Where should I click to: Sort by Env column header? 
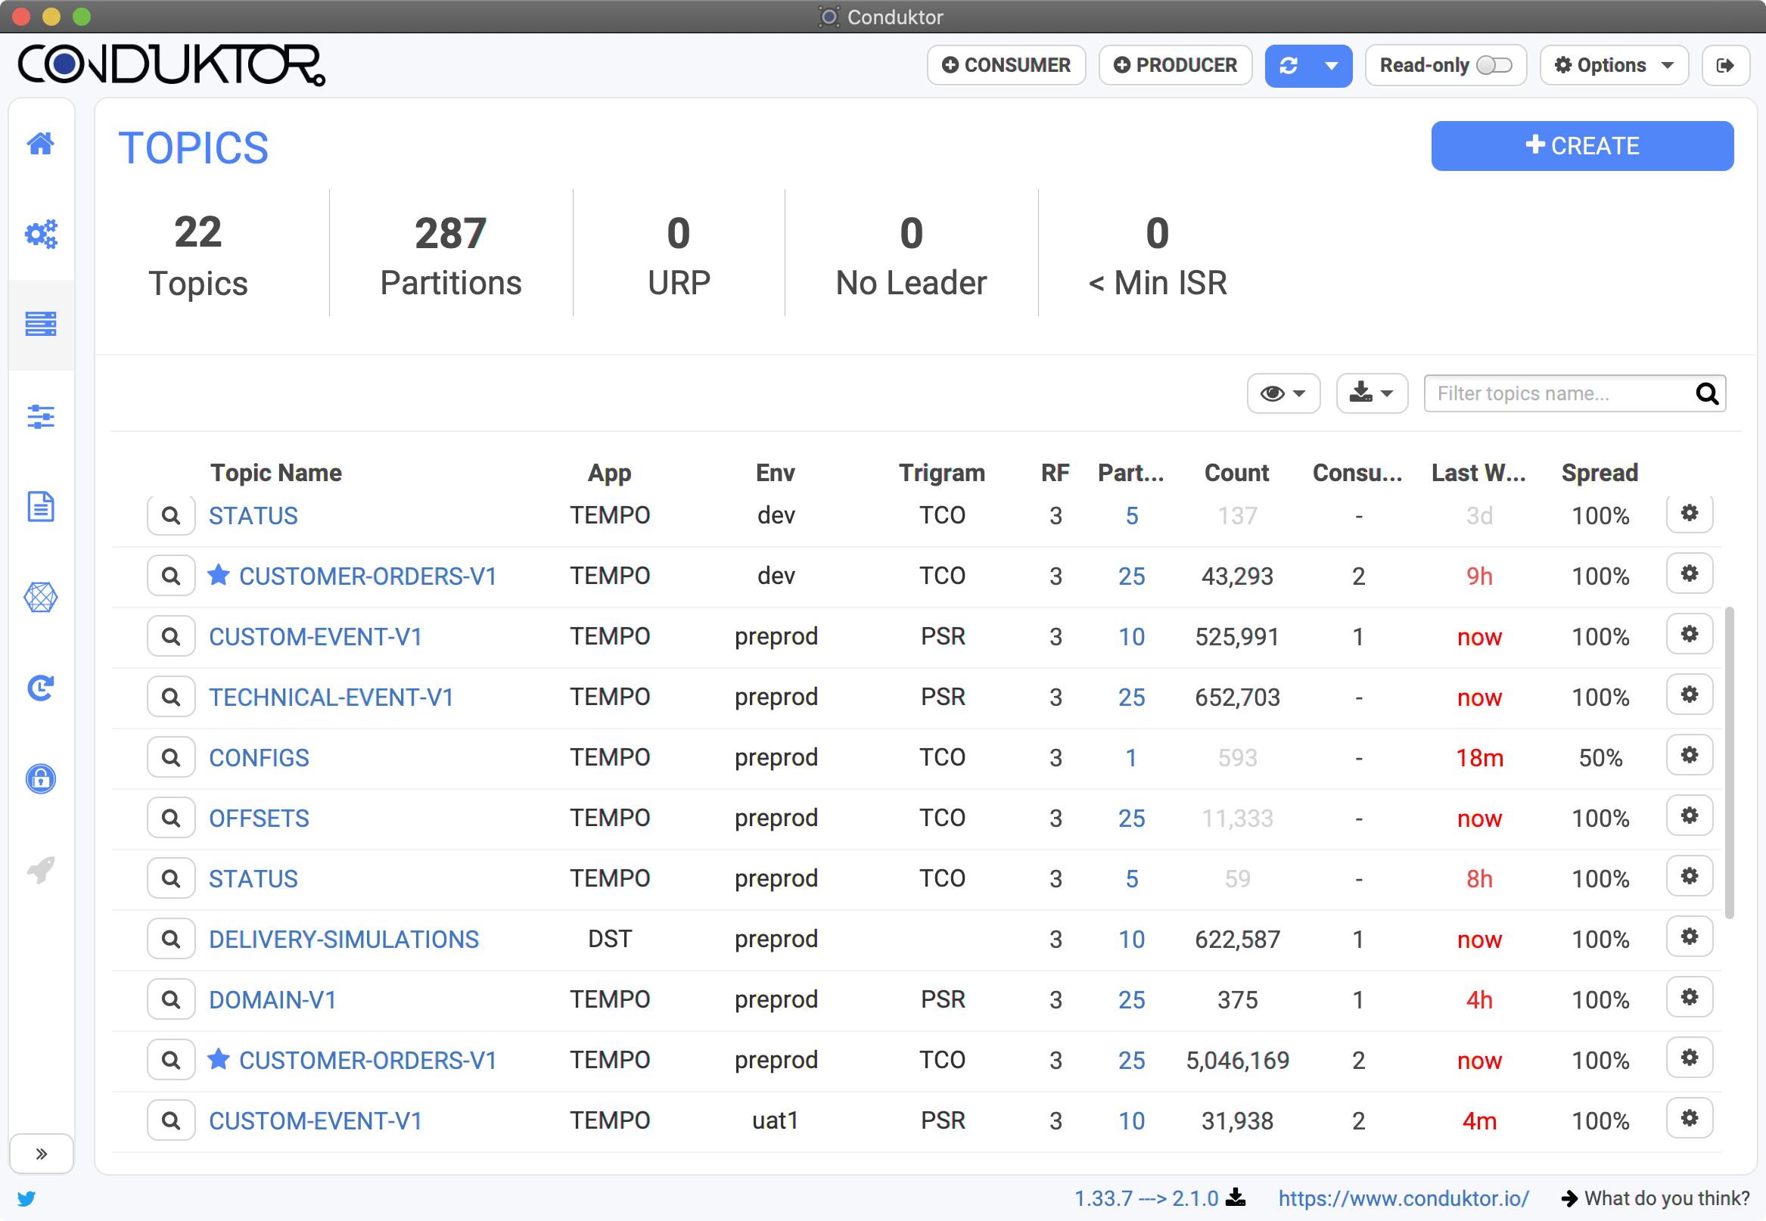tap(775, 473)
